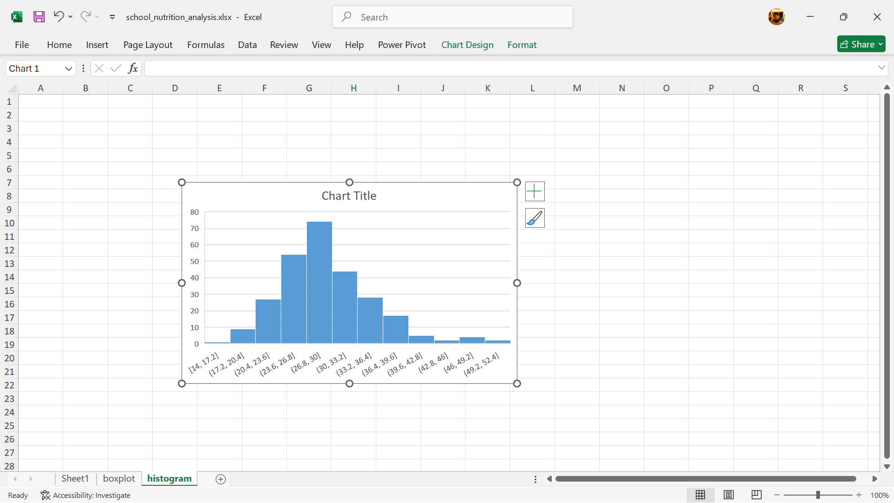Switch to the Power Pivot tab

coord(402,45)
